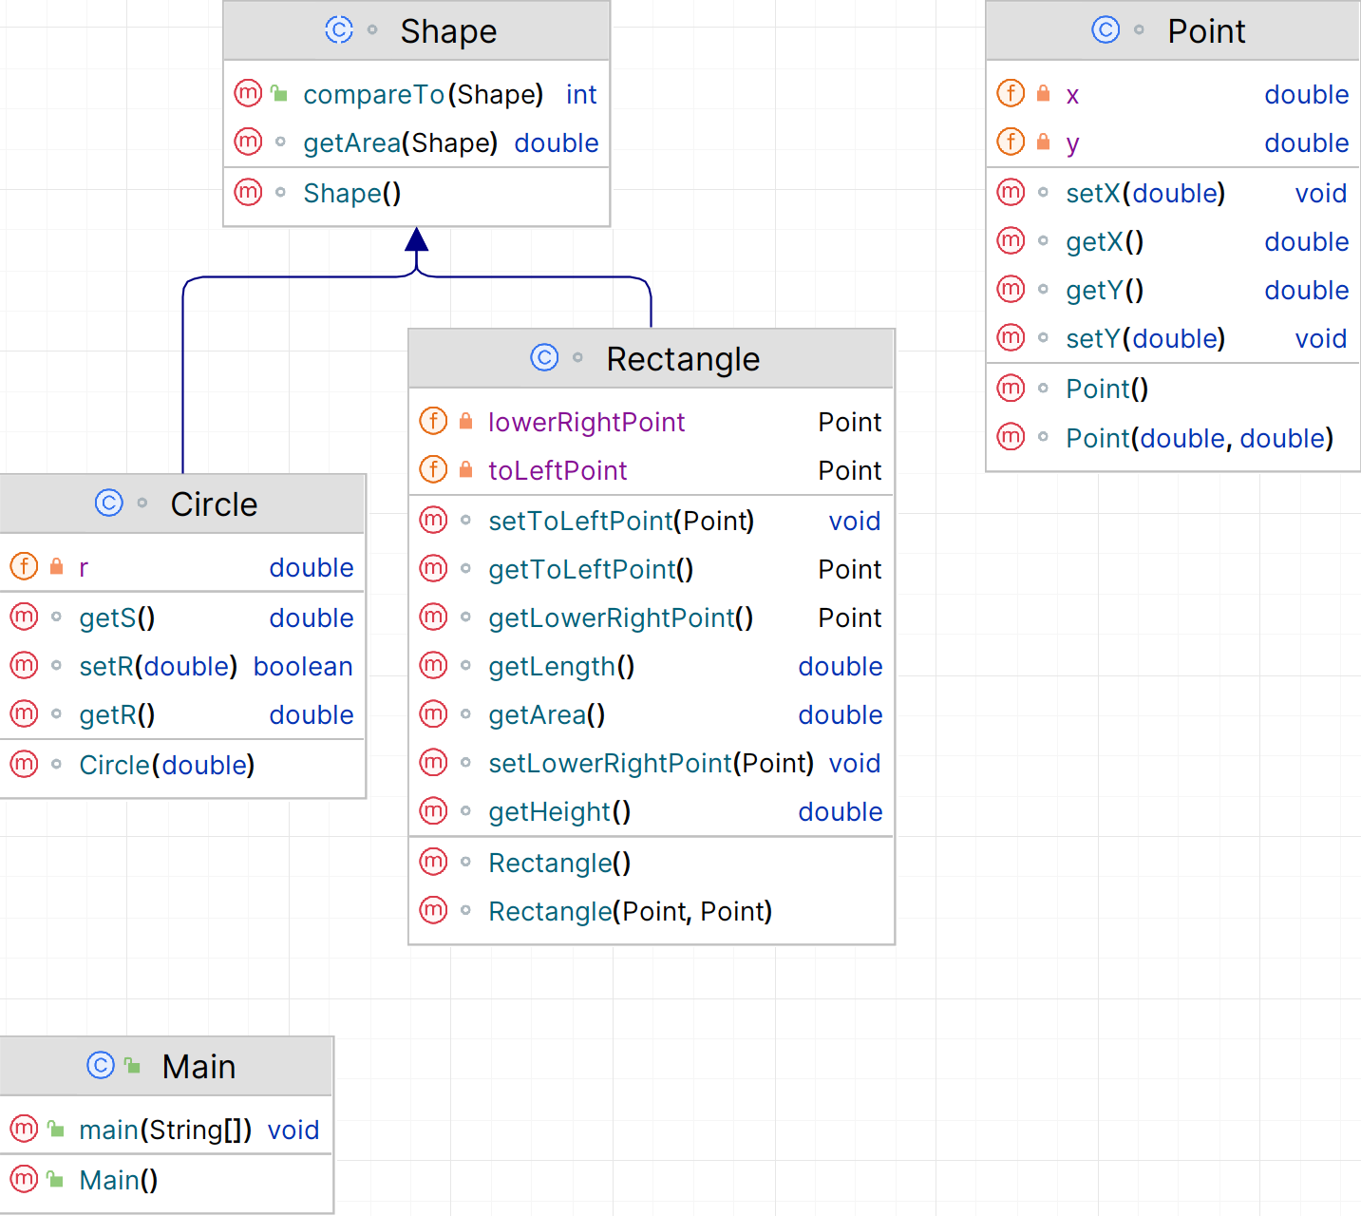The height and width of the screenshot is (1216, 1361).
Task: Click the field icon beside lowerRightPoint
Action: tap(433, 421)
